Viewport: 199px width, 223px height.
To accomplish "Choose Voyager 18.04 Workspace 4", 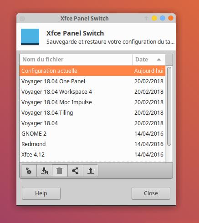I will tap(92, 92).
